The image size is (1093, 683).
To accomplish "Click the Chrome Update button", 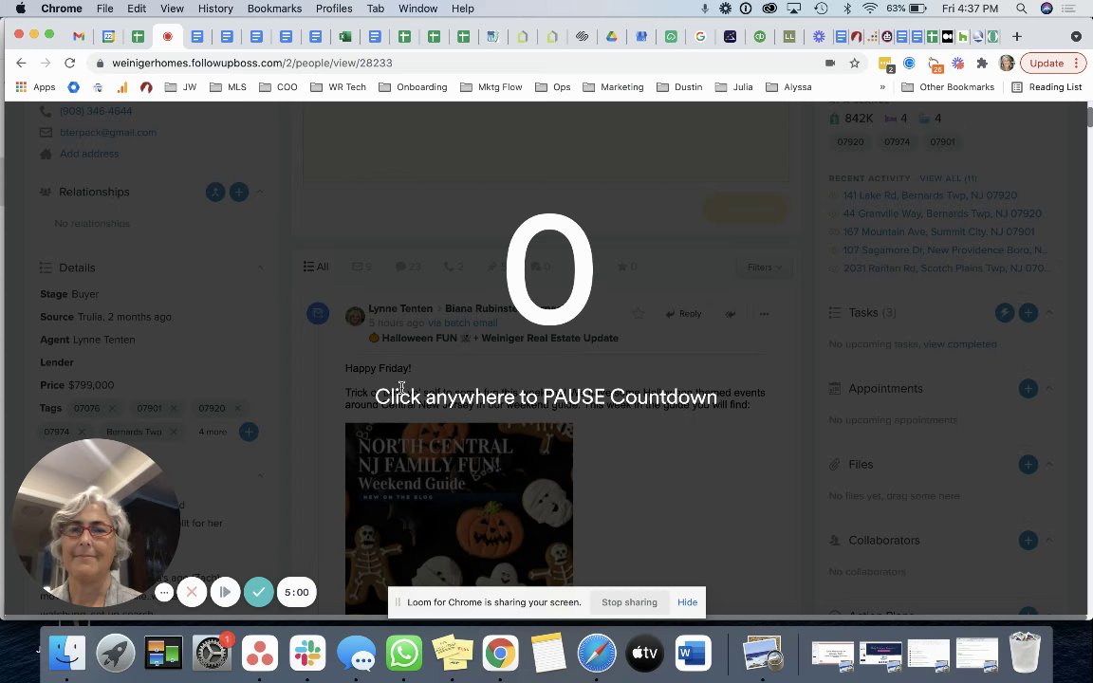I will click(x=1053, y=63).
